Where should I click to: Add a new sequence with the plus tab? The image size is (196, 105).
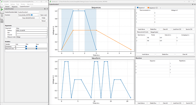pos(160,8)
